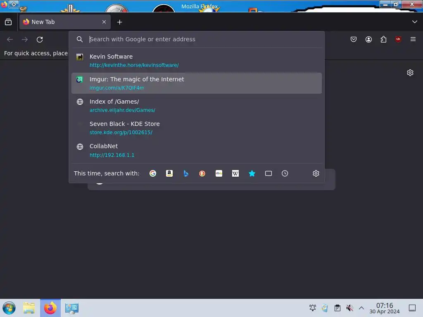Open a new tab with the plus button
This screenshot has width=423, height=317.
click(119, 22)
